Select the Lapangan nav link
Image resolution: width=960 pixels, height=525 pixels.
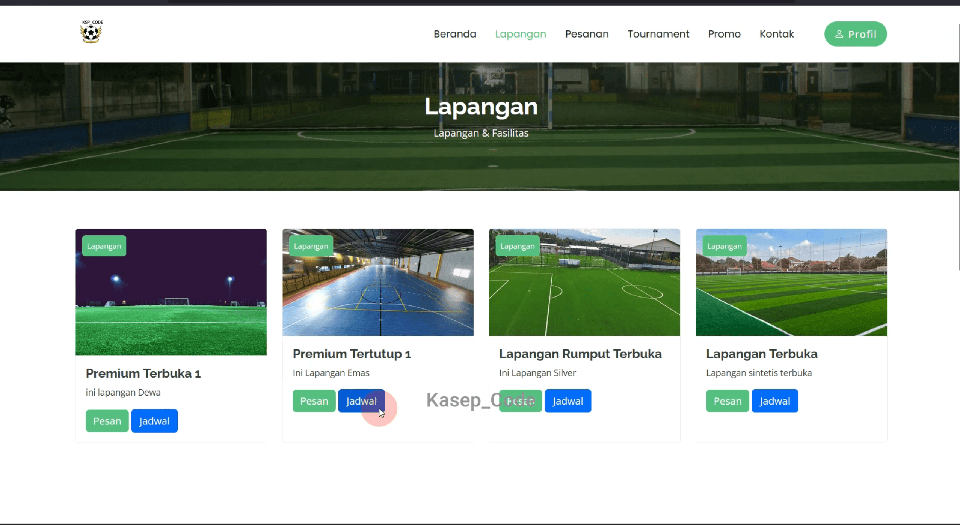521,34
